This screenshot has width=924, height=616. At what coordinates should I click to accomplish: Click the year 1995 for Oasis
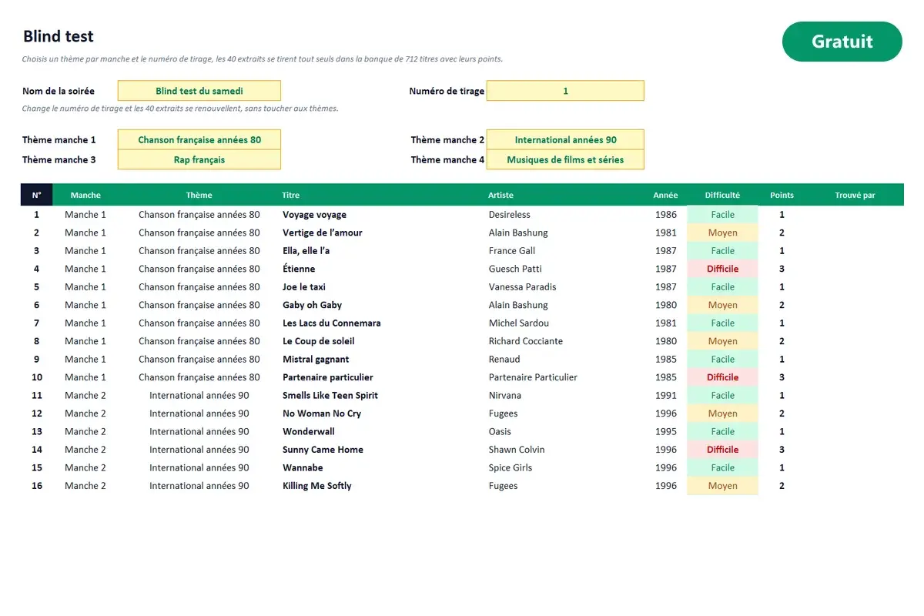[x=665, y=432]
